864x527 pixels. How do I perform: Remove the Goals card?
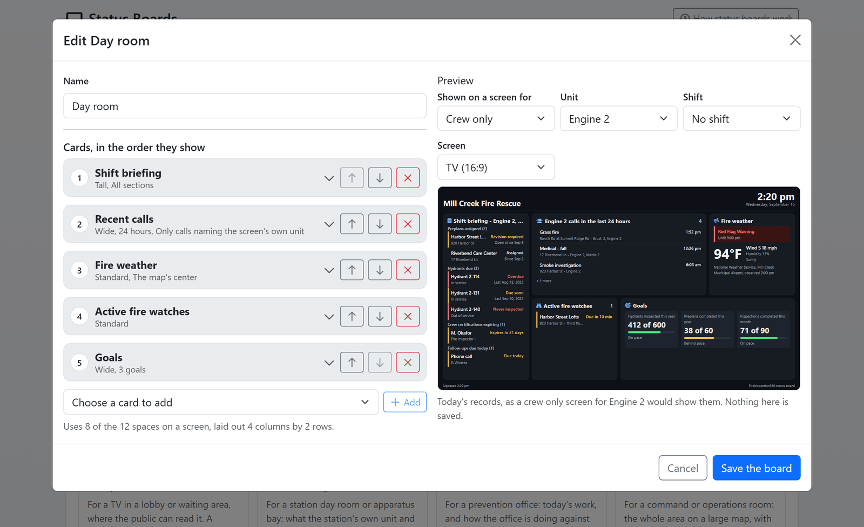pyautogui.click(x=408, y=363)
